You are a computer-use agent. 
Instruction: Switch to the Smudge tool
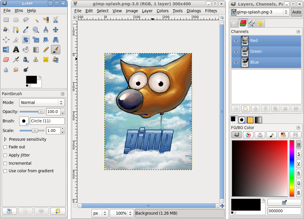(x=16, y=69)
